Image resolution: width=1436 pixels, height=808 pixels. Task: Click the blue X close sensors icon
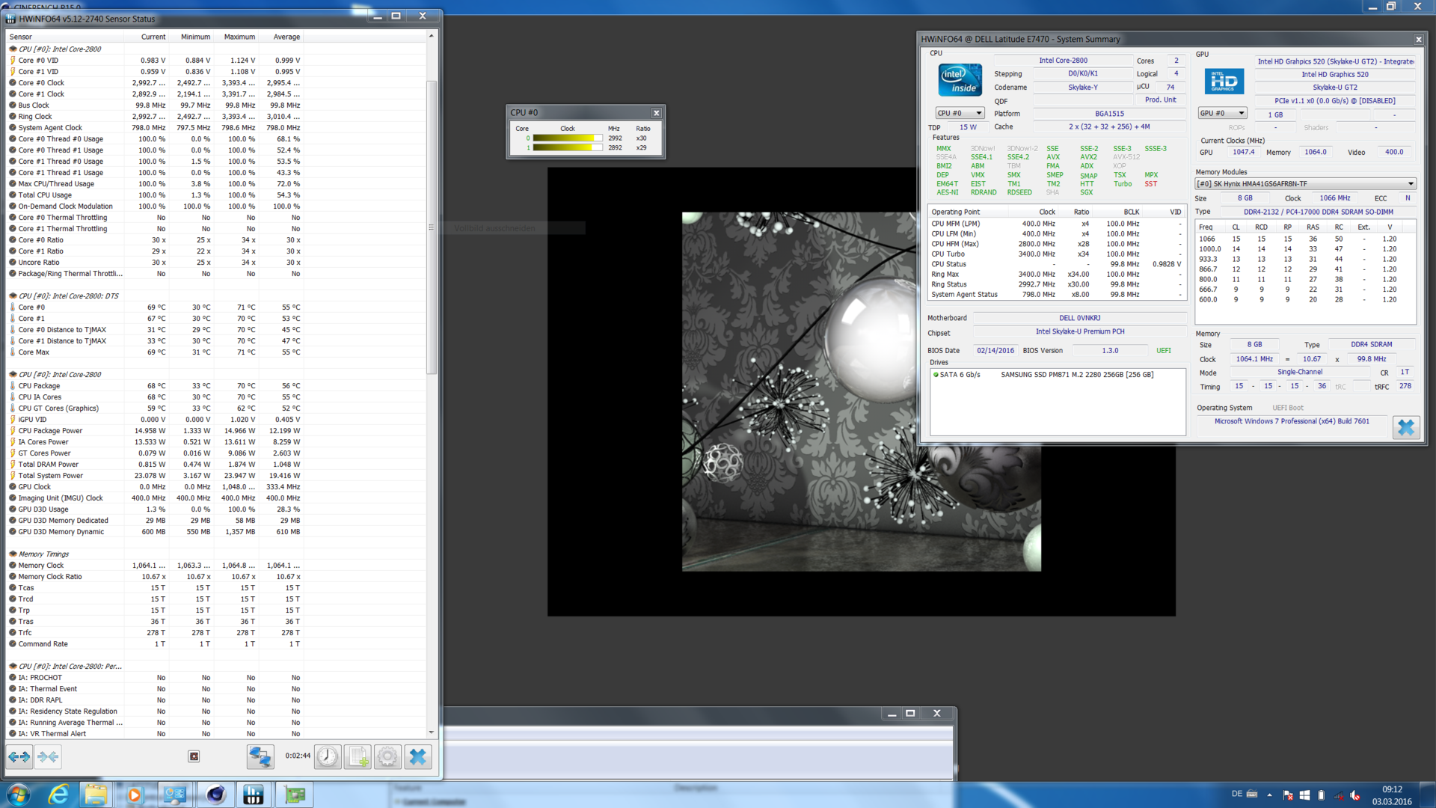click(418, 757)
